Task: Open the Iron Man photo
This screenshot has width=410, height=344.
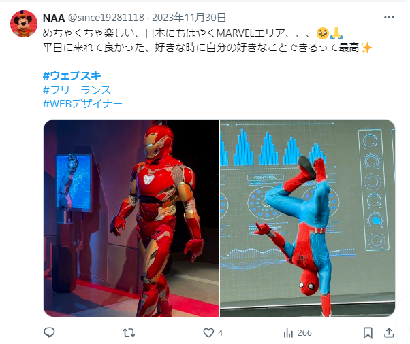Action: pyautogui.click(x=131, y=218)
